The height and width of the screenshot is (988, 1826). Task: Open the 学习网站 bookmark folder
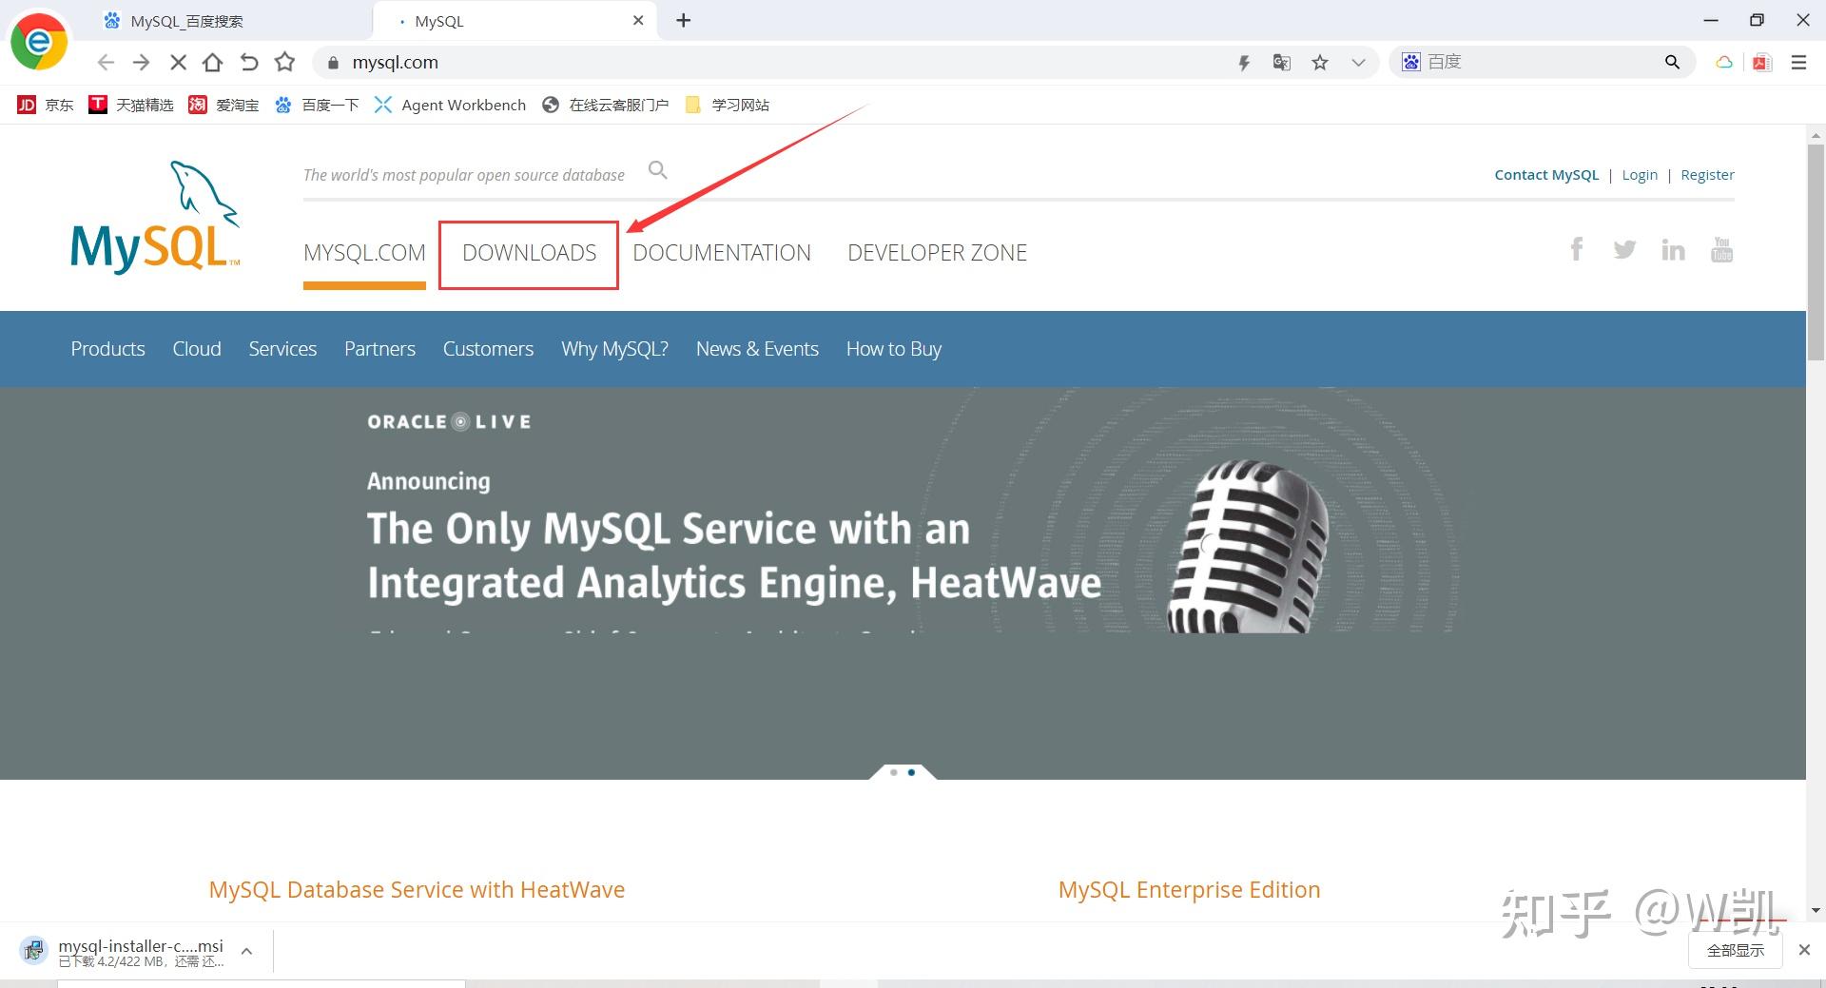tap(728, 105)
